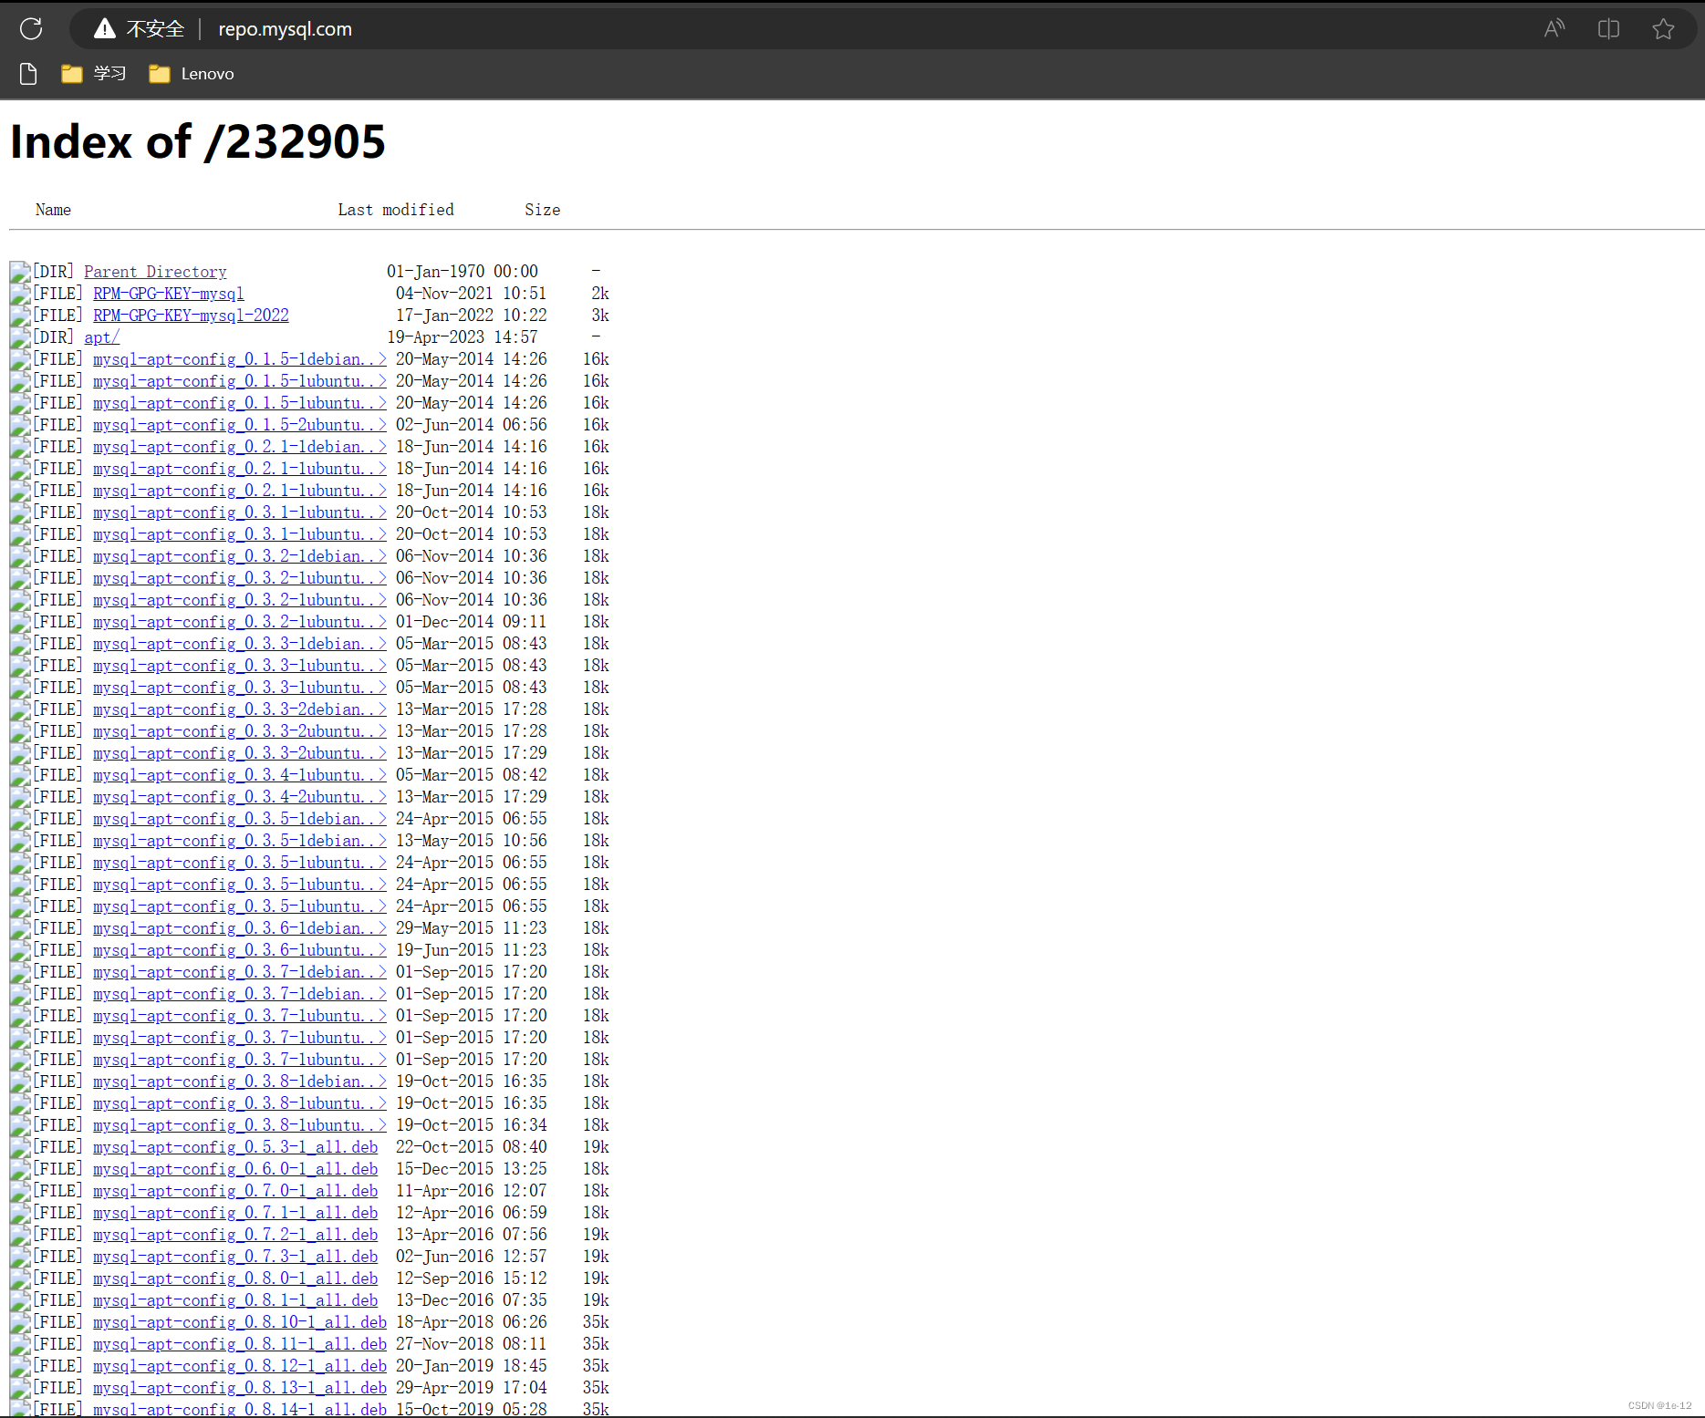Open mysql-apt-config_0.3.3-2debian link

(240, 709)
